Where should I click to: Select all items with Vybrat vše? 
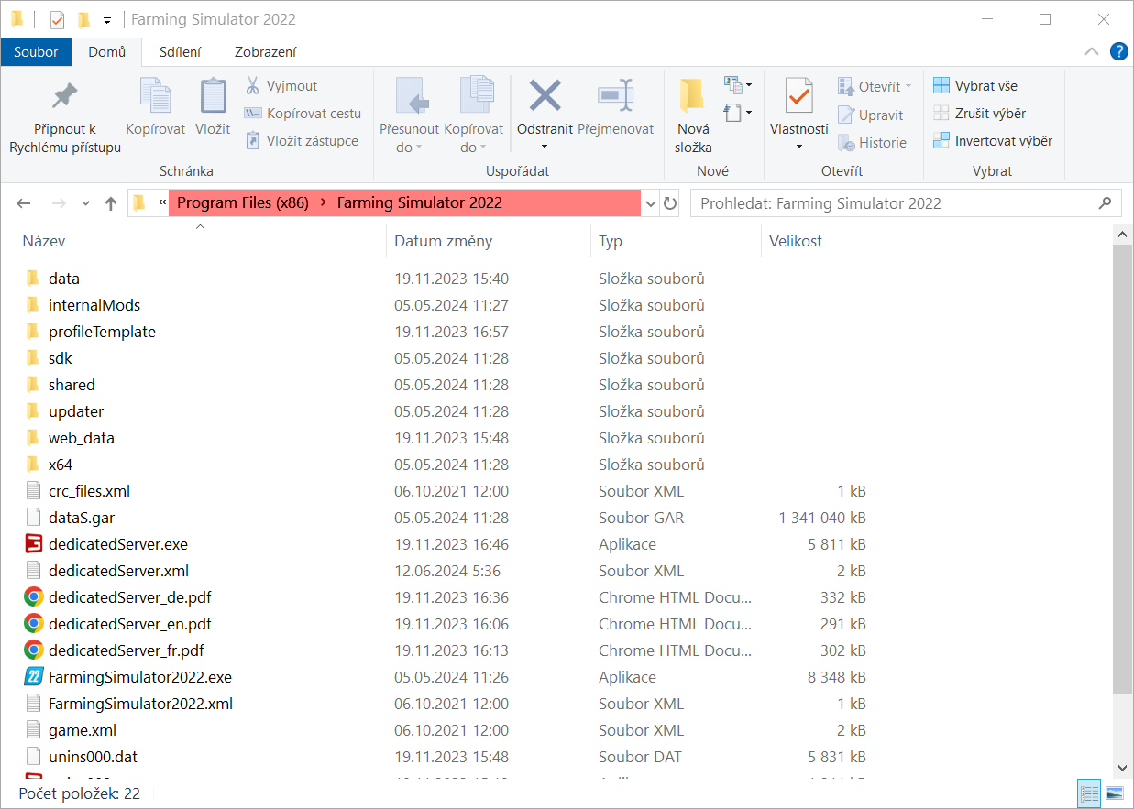[975, 86]
